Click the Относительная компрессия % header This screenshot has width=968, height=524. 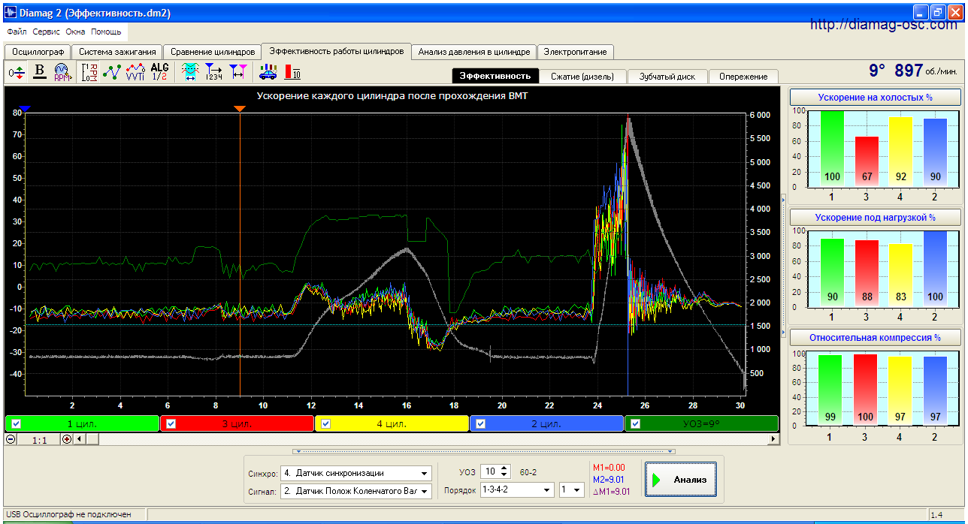coord(876,337)
